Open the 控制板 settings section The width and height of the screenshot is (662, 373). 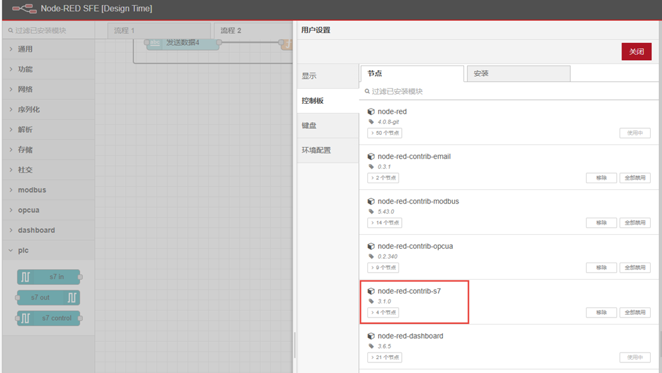click(328, 101)
